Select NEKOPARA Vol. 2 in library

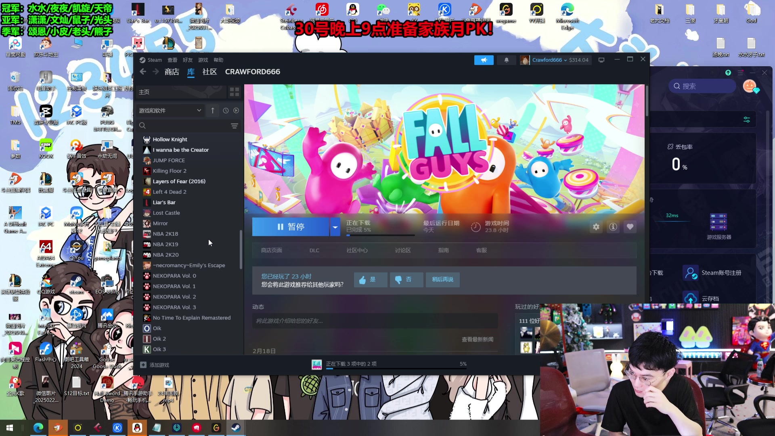[x=174, y=297]
